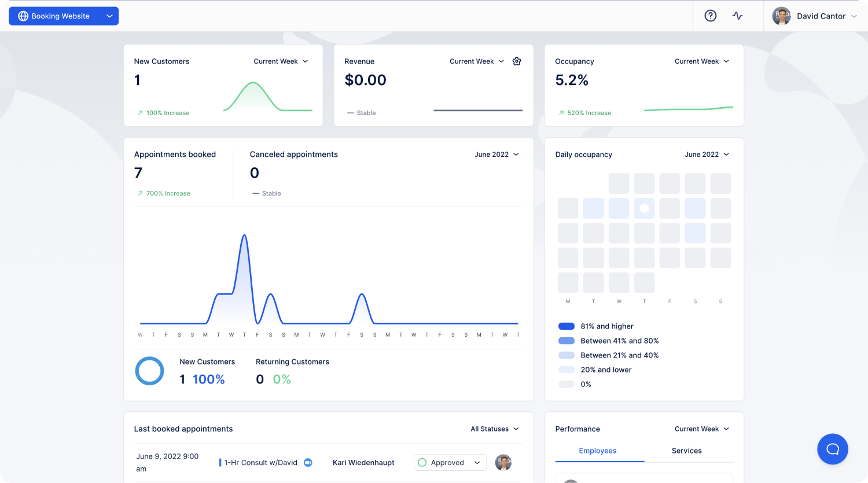
Task: Select the highlighted day with white dot
Action: point(644,208)
